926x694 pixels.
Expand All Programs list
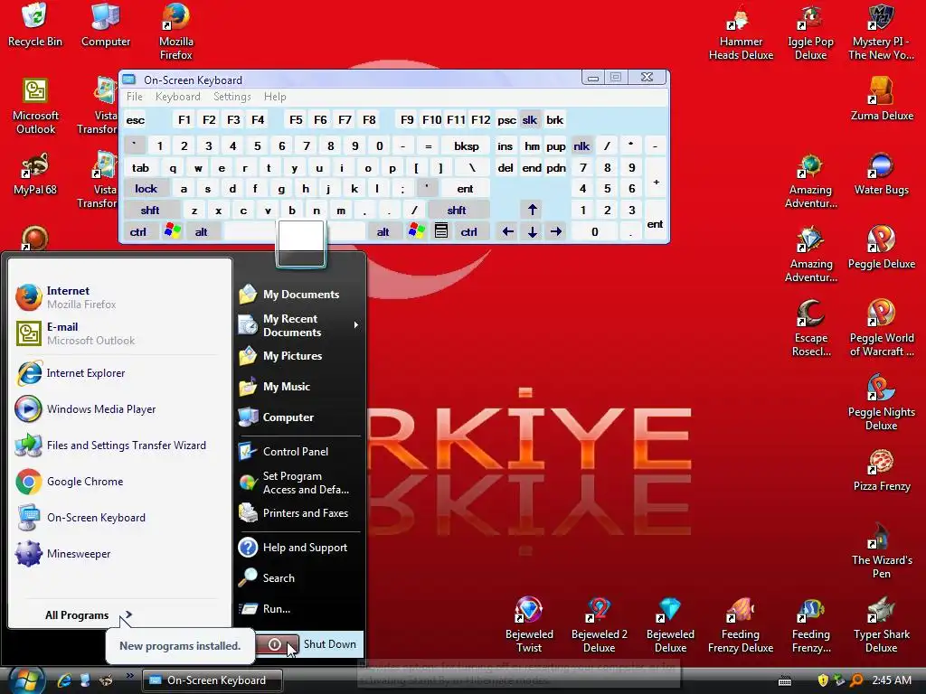[x=89, y=614]
